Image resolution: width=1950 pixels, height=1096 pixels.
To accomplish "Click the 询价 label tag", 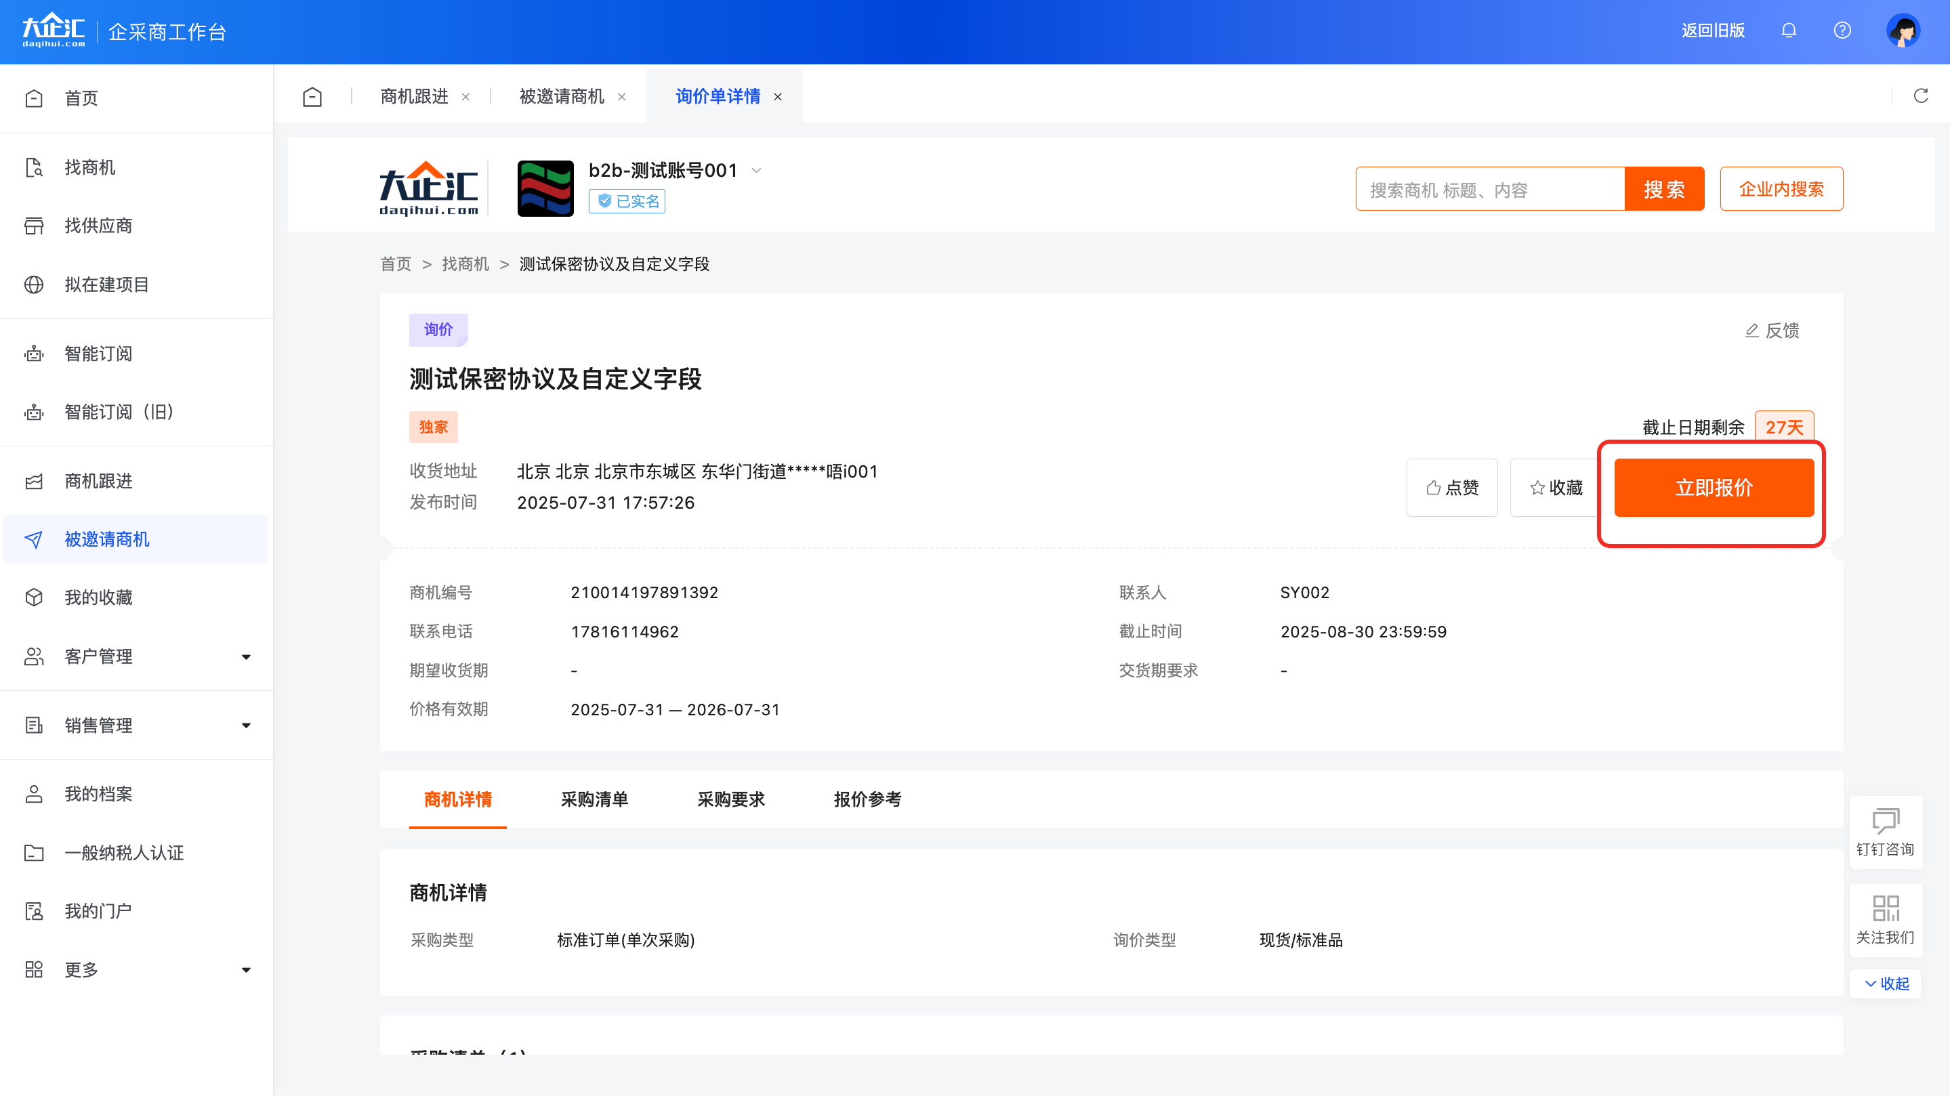I will click(x=438, y=330).
